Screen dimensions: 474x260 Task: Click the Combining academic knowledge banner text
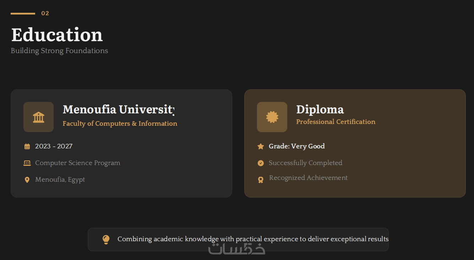[253, 239]
